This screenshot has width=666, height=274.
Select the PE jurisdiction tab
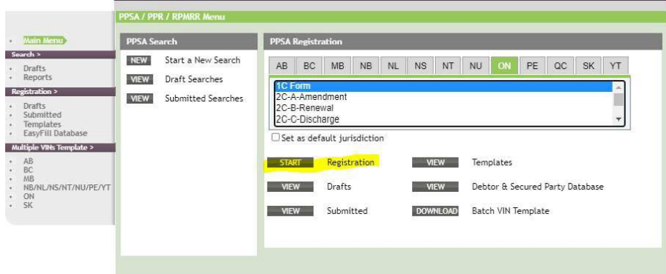tap(532, 66)
